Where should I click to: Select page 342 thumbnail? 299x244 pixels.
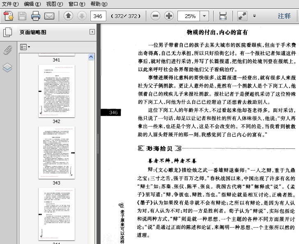57,91
